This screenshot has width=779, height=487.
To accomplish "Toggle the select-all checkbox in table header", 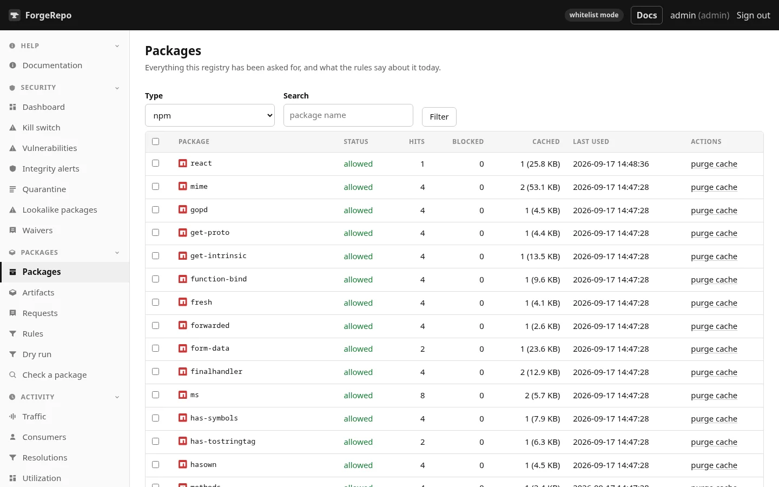I will point(156,142).
